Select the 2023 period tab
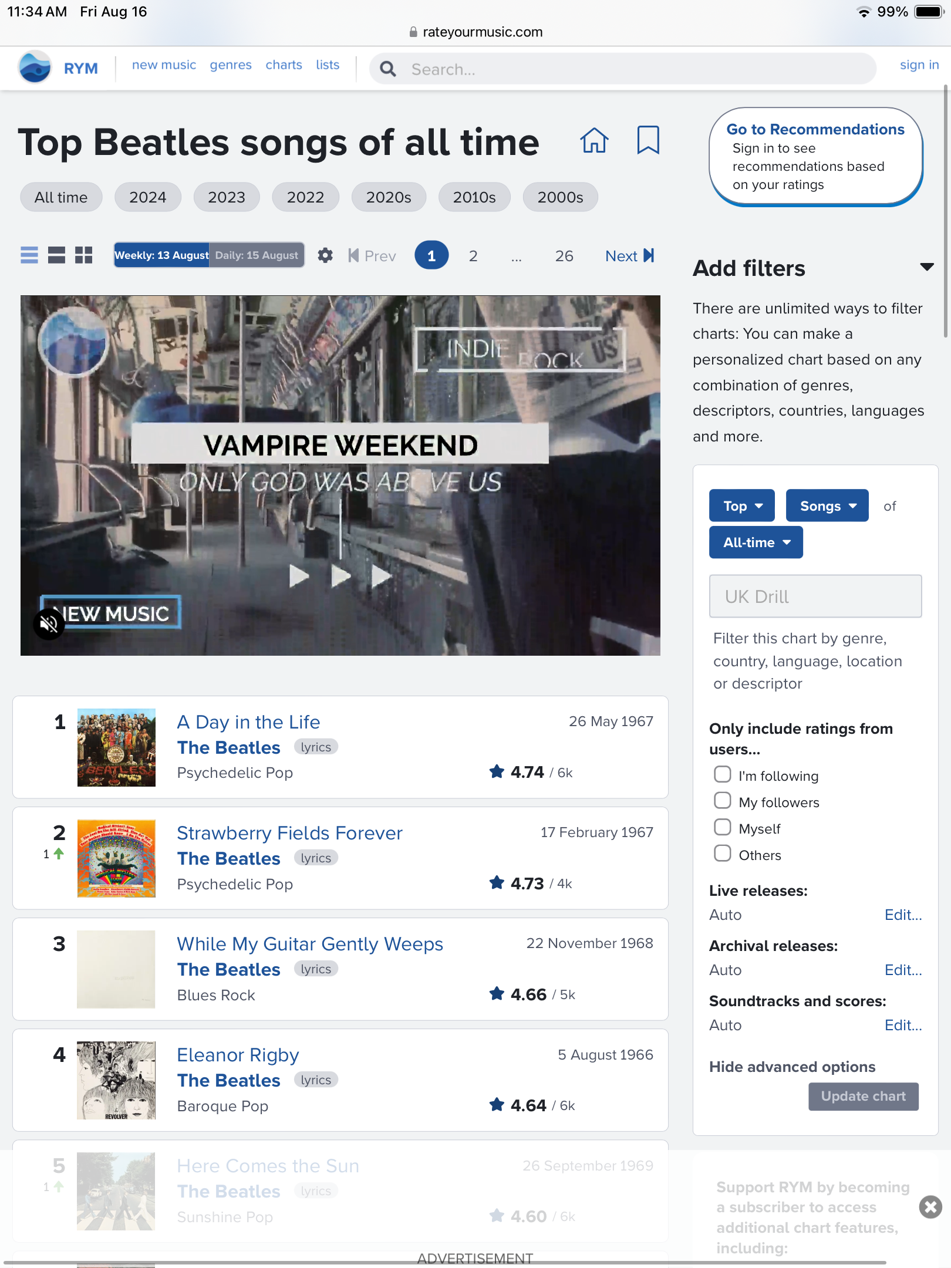 (x=227, y=197)
